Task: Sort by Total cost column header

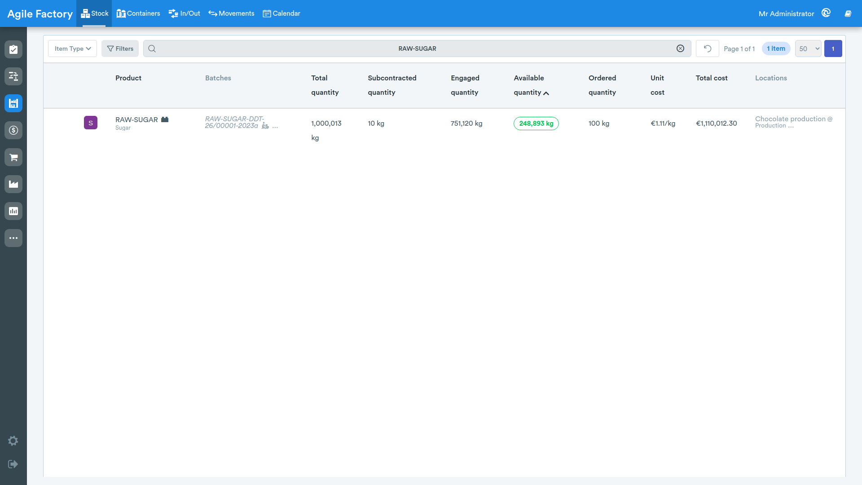Action: coord(712,78)
